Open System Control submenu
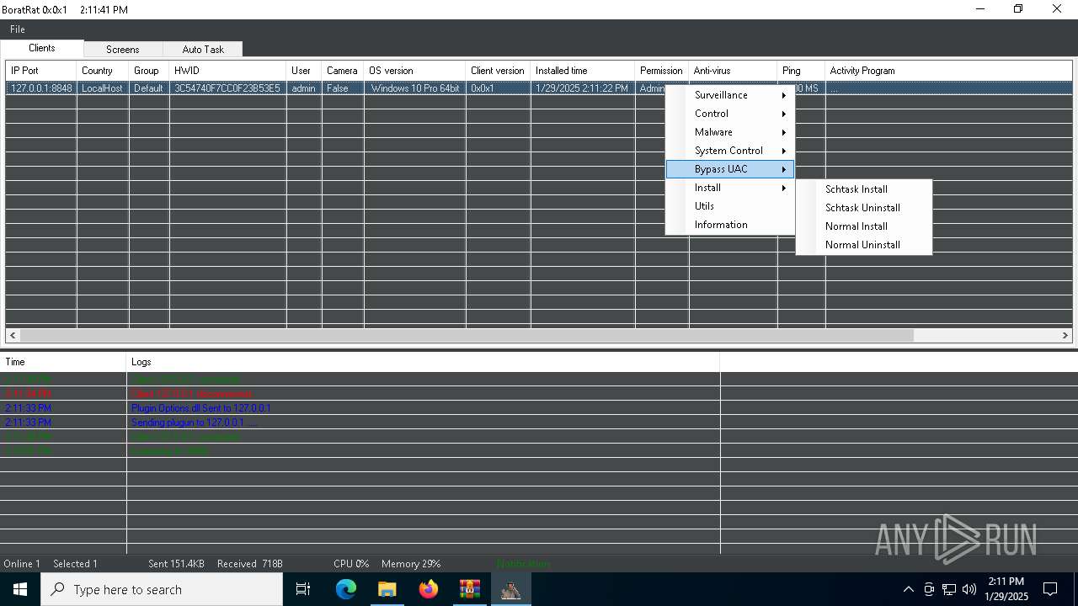This screenshot has height=606, width=1078. click(729, 151)
